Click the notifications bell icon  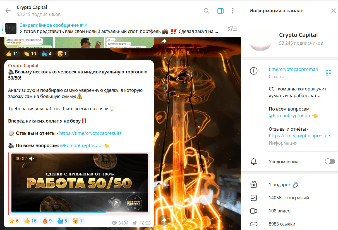pyautogui.click(x=254, y=161)
